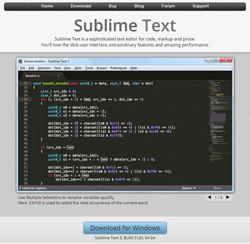Visit the Blog page

coord(139,6)
